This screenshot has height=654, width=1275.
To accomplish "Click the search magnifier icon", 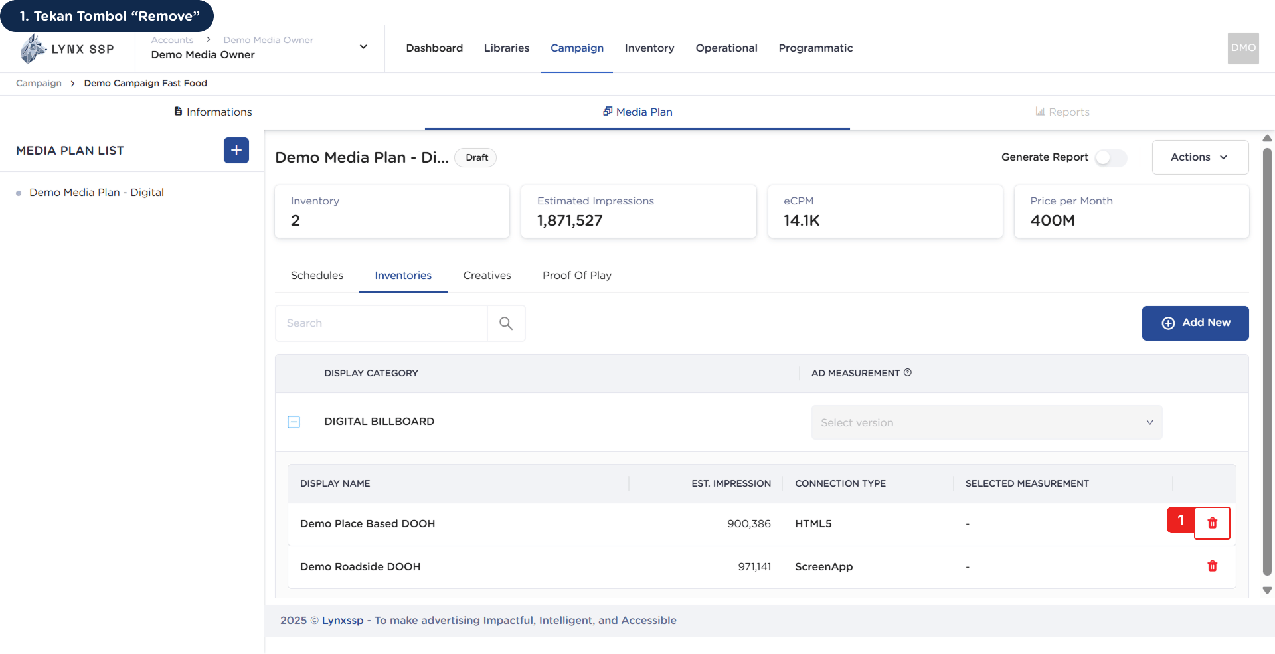I will (x=506, y=323).
